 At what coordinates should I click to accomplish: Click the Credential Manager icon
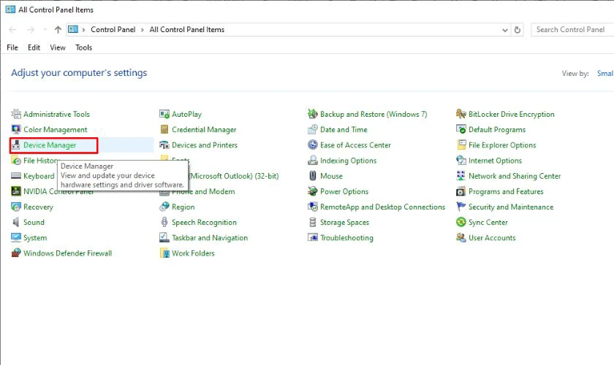164,129
